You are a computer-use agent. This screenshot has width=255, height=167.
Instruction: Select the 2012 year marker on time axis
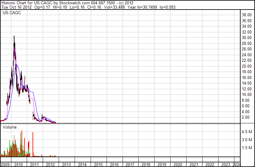pyautogui.click(x=50, y=165)
